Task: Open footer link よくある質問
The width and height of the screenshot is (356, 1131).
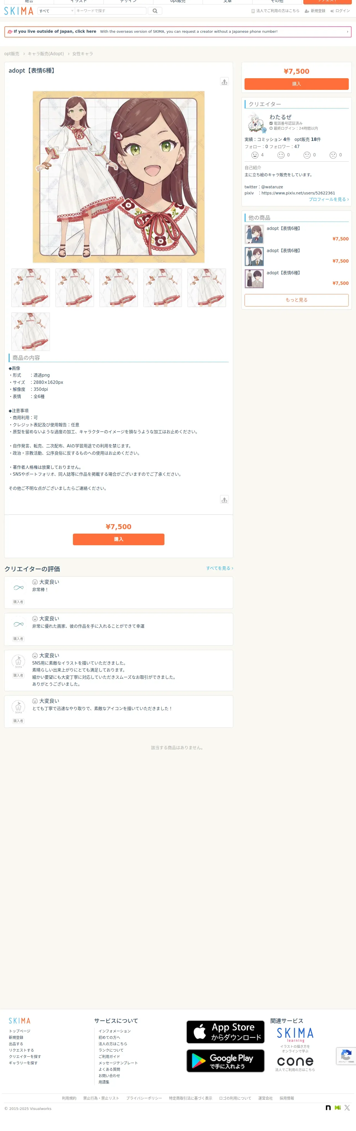Action: (x=109, y=1069)
